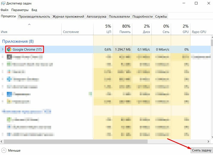
Task: Click the sort arrow above Имя column
Action: [x=29, y=24]
